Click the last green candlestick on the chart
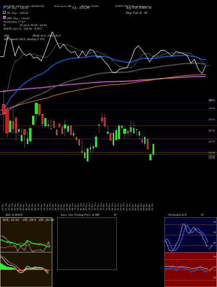217x287 pixels. 154,149
